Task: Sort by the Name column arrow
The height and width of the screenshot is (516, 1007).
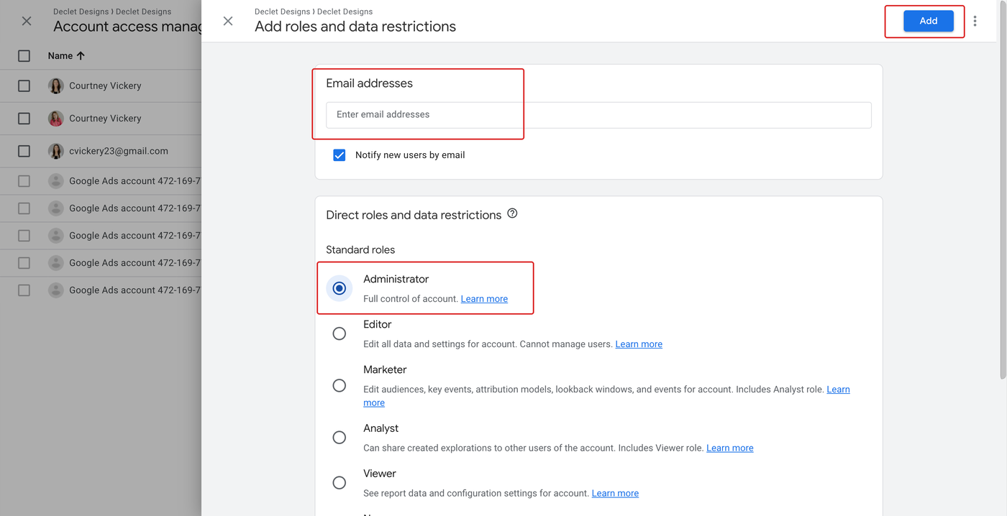Action: [x=81, y=56]
